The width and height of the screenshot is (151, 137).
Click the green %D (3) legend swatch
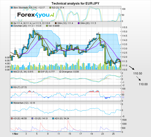pos(50,8)
